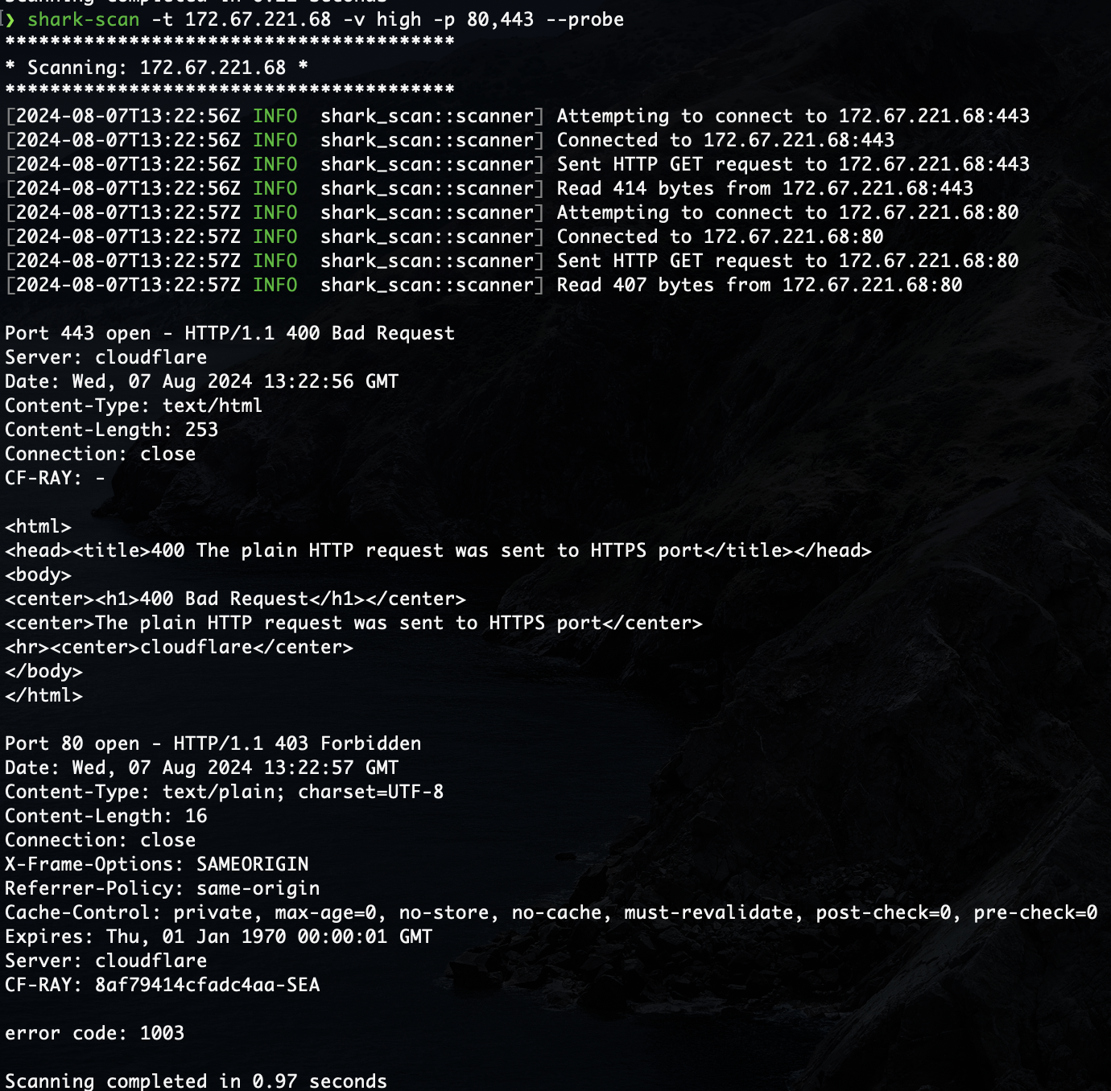Click the '--probe' flag in the command
Image resolution: width=1111 pixels, height=1091 pixels.
click(x=585, y=19)
